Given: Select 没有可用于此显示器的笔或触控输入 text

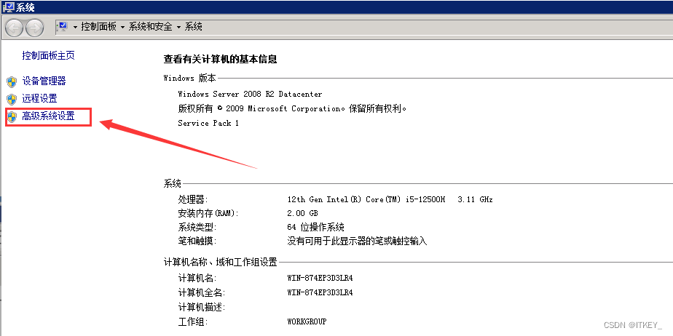Looking at the screenshot, I should click(x=357, y=241).
